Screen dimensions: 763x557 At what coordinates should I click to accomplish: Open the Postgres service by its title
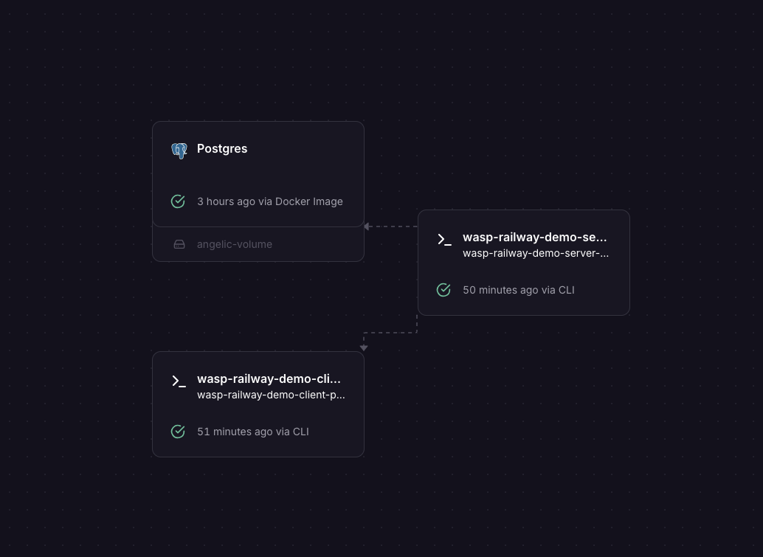point(222,149)
